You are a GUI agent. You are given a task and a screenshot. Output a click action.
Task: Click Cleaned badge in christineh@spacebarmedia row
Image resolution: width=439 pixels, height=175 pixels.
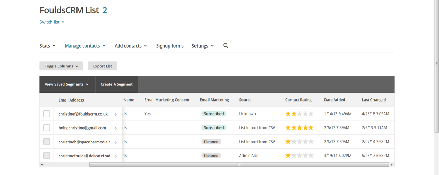point(211,142)
